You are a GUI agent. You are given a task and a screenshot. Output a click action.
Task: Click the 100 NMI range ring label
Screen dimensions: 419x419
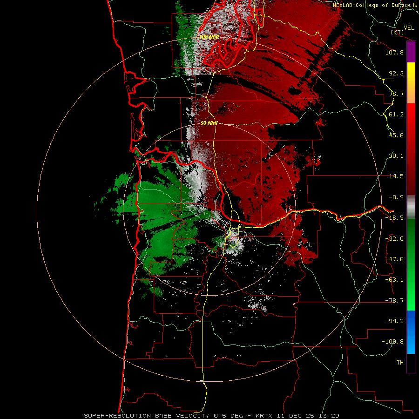(209, 37)
